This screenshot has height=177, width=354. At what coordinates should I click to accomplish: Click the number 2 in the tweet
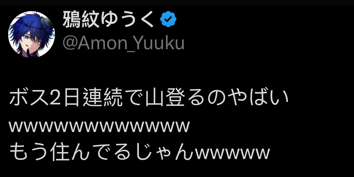point(55,98)
